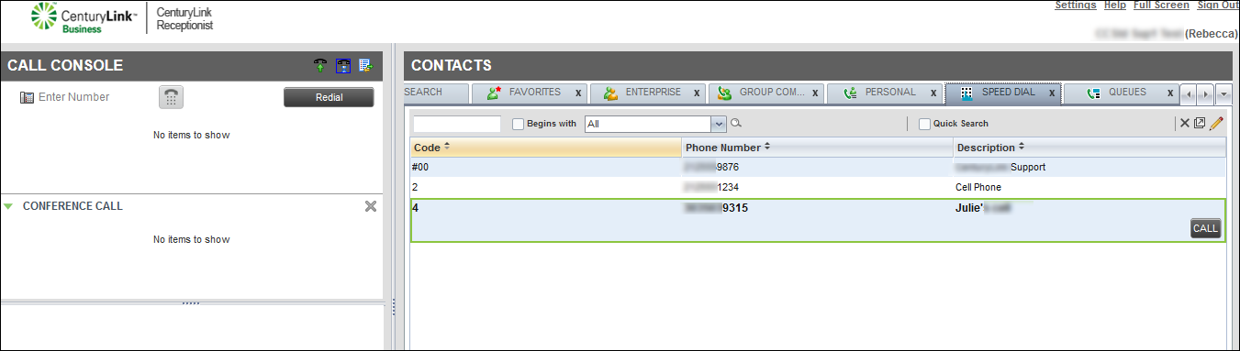Click the CALL button for Julie's entry
Image resolution: width=1240 pixels, height=351 pixels.
pos(1205,228)
